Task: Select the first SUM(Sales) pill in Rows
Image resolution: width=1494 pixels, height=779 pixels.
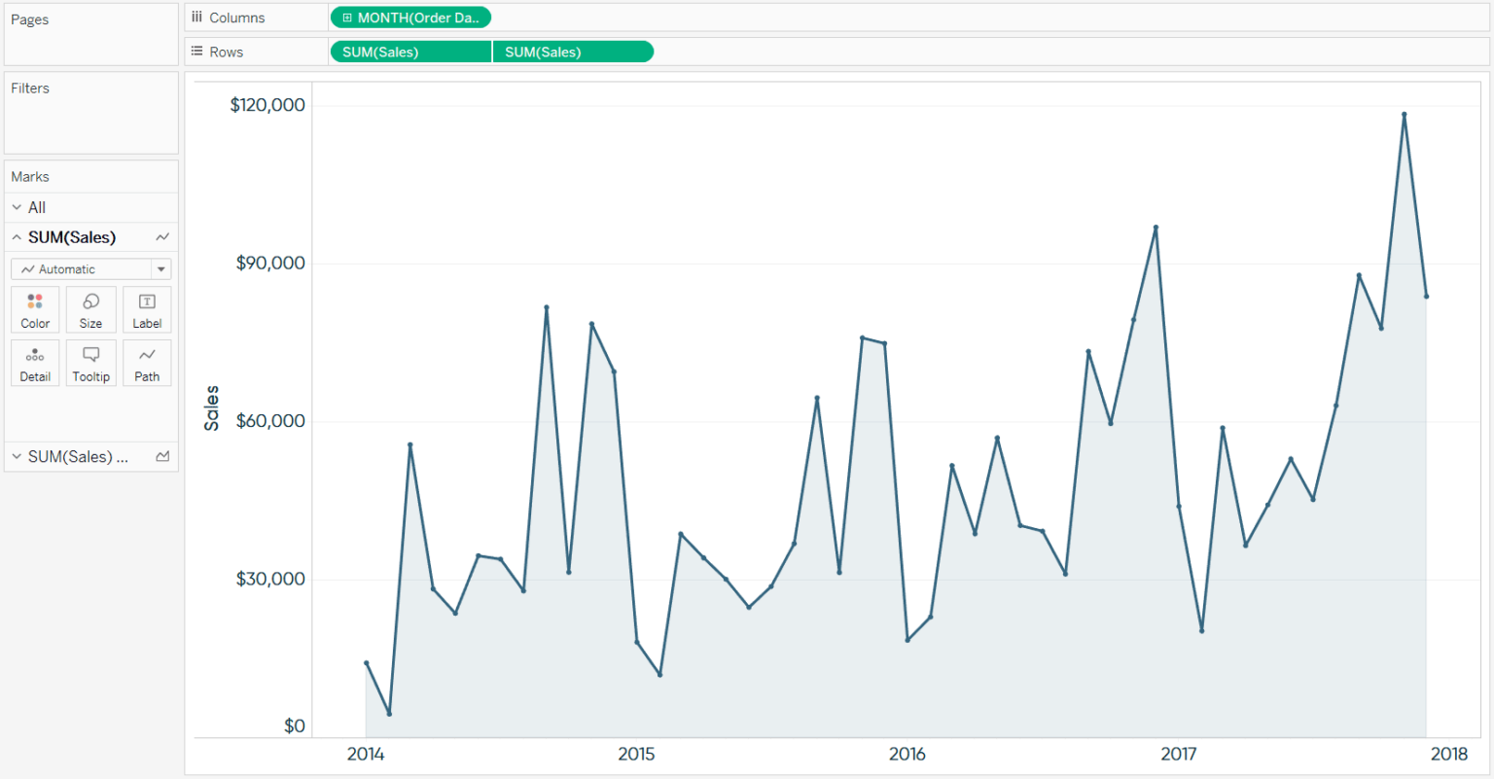Action: point(410,51)
